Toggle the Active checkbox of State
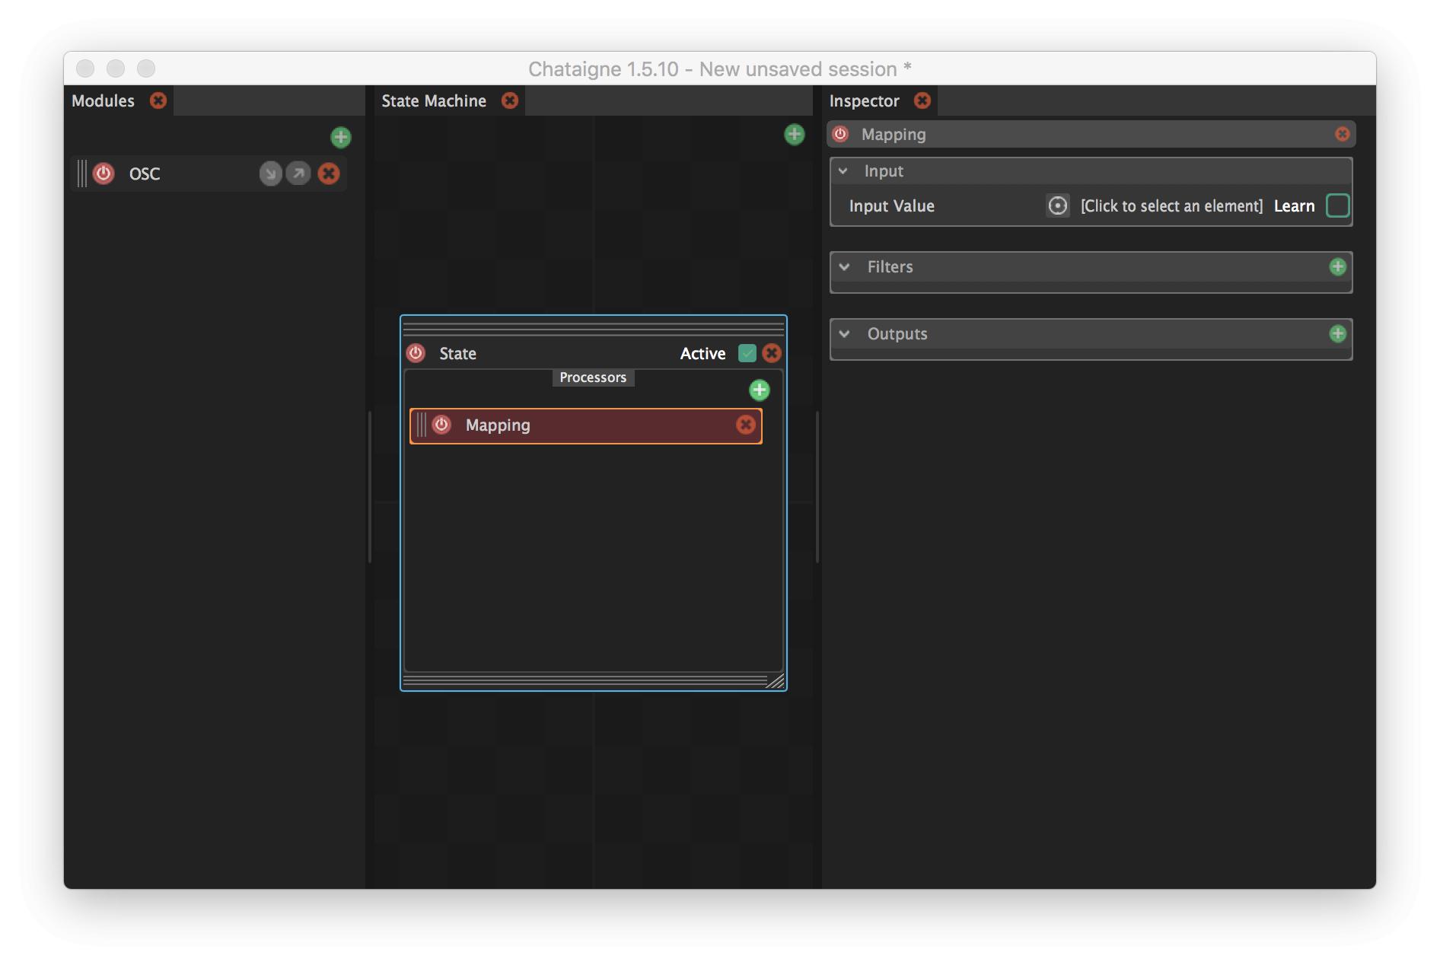Image resolution: width=1440 pixels, height=965 pixels. (x=747, y=353)
